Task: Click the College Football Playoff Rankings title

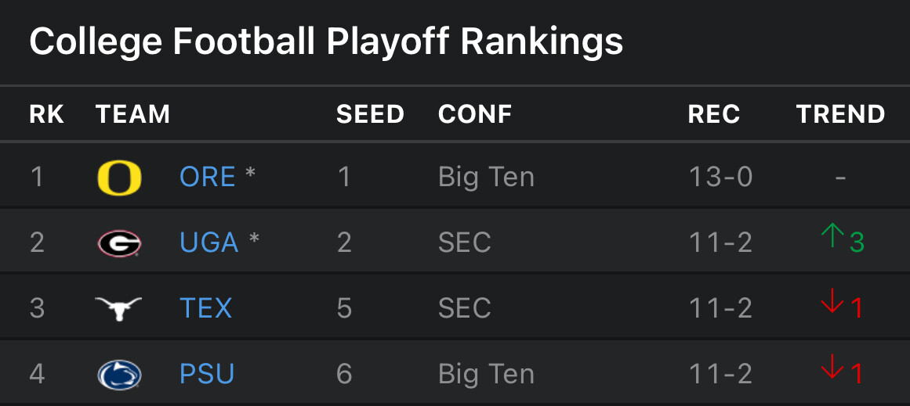Action: tap(326, 42)
